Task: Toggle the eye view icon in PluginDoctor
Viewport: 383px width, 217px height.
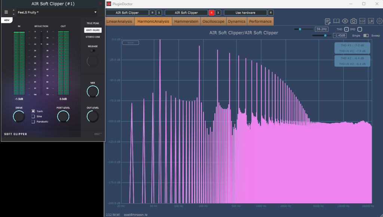Action: pos(345,21)
